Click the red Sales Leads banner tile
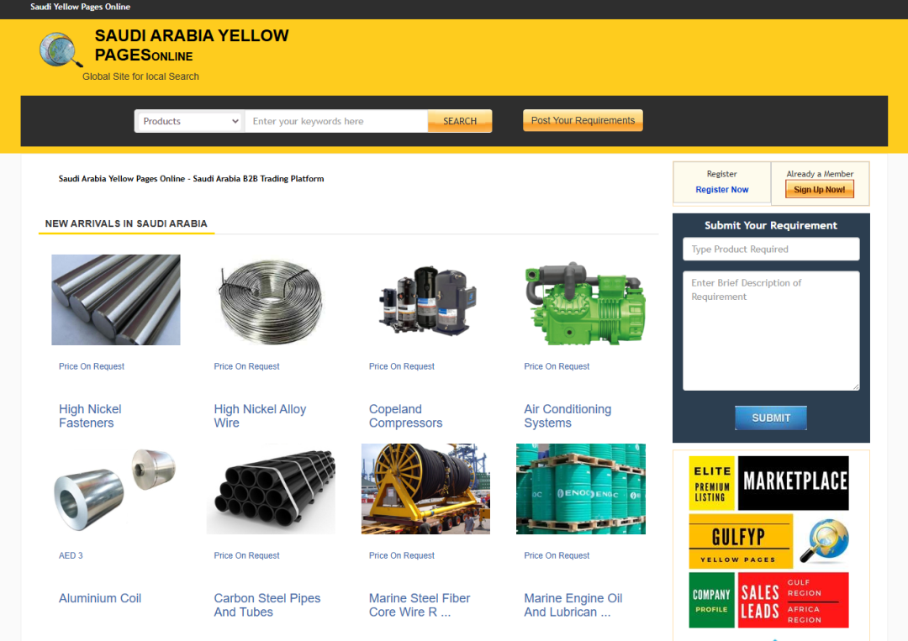The image size is (908, 641). [794, 601]
